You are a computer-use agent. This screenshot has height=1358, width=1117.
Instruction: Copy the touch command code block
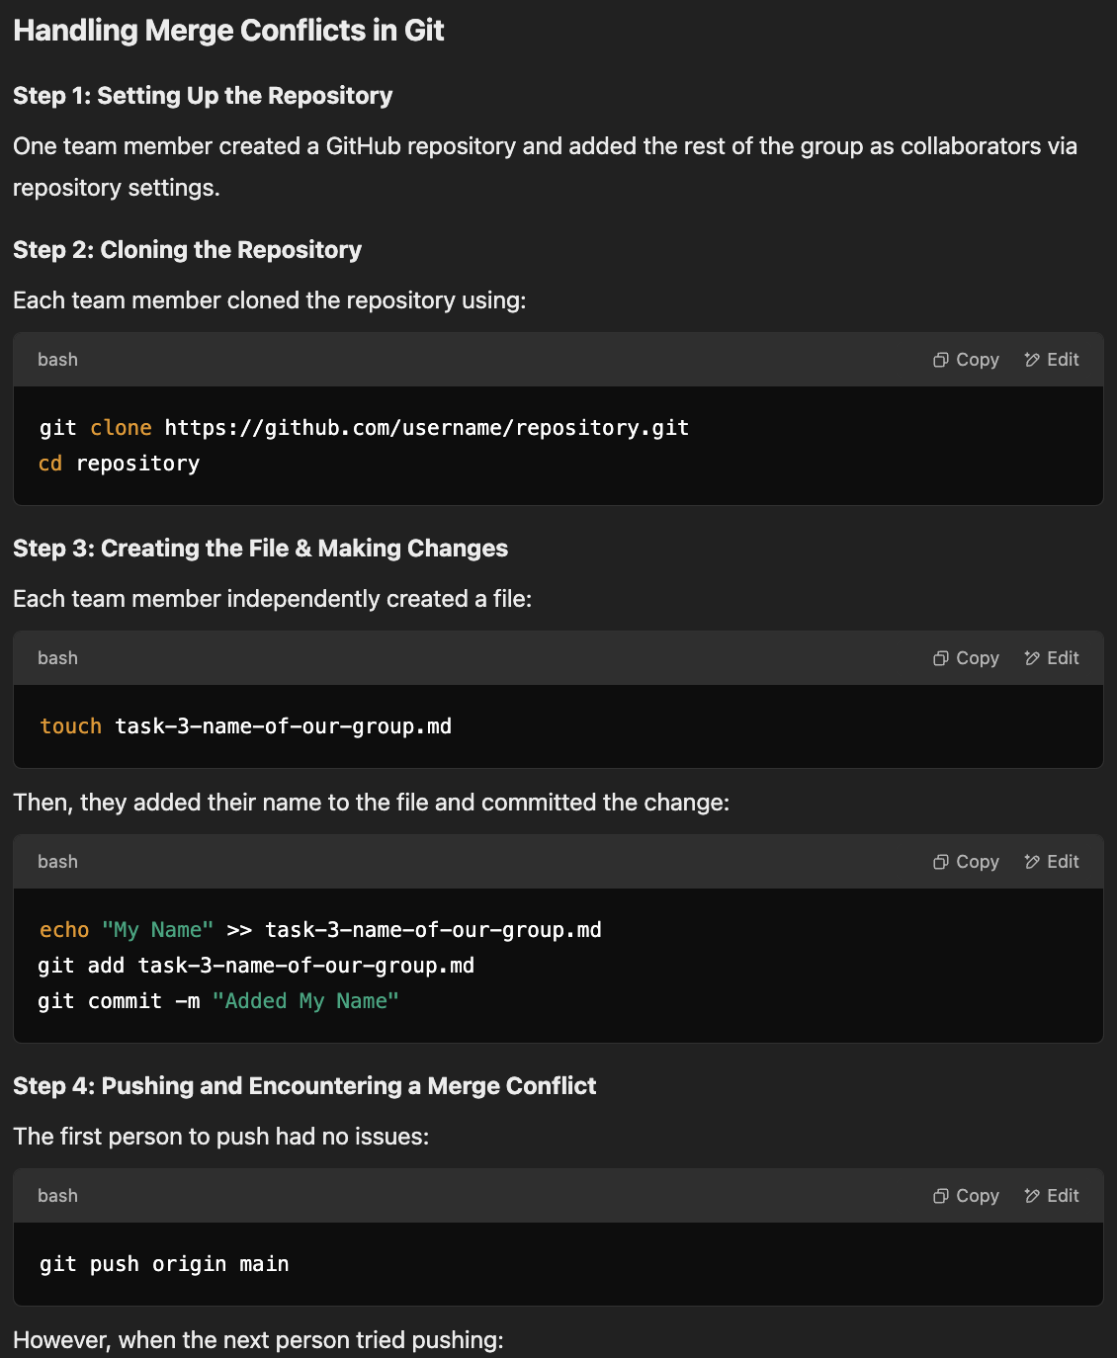tap(966, 658)
